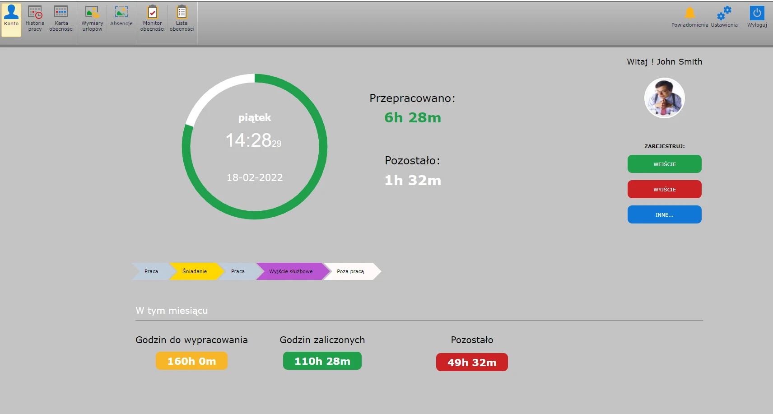
Task: Show Powiadomienia bell notifications
Action: (689, 14)
